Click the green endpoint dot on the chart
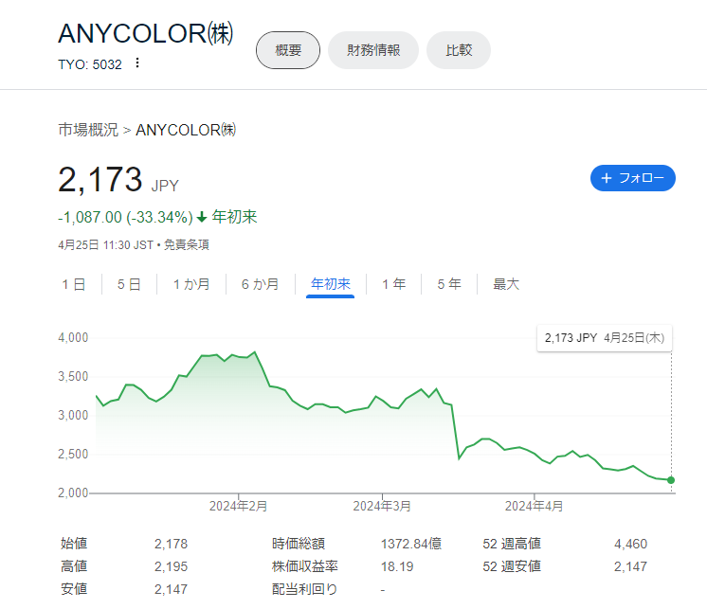 click(671, 480)
